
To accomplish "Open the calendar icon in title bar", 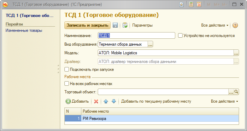I will tap(199, 4).
